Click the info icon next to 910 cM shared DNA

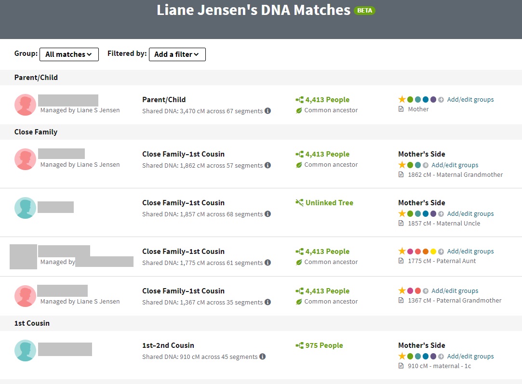coord(263,357)
